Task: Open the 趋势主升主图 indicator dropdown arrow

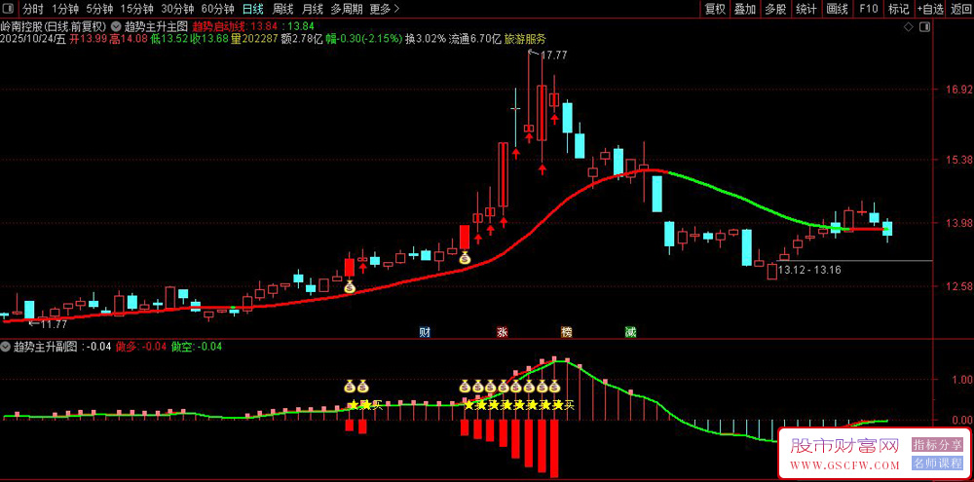Action: [x=116, y=26]
